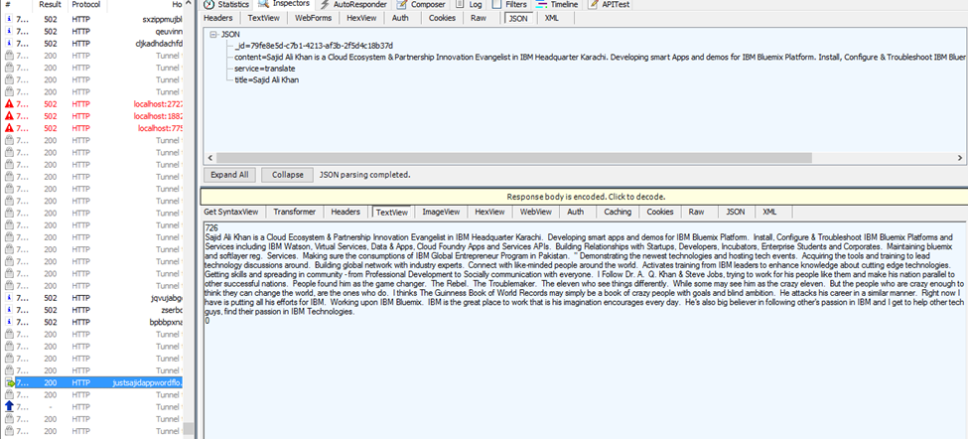
Task: Click the info icon for jqvujabg session
Action: [9, 298]
